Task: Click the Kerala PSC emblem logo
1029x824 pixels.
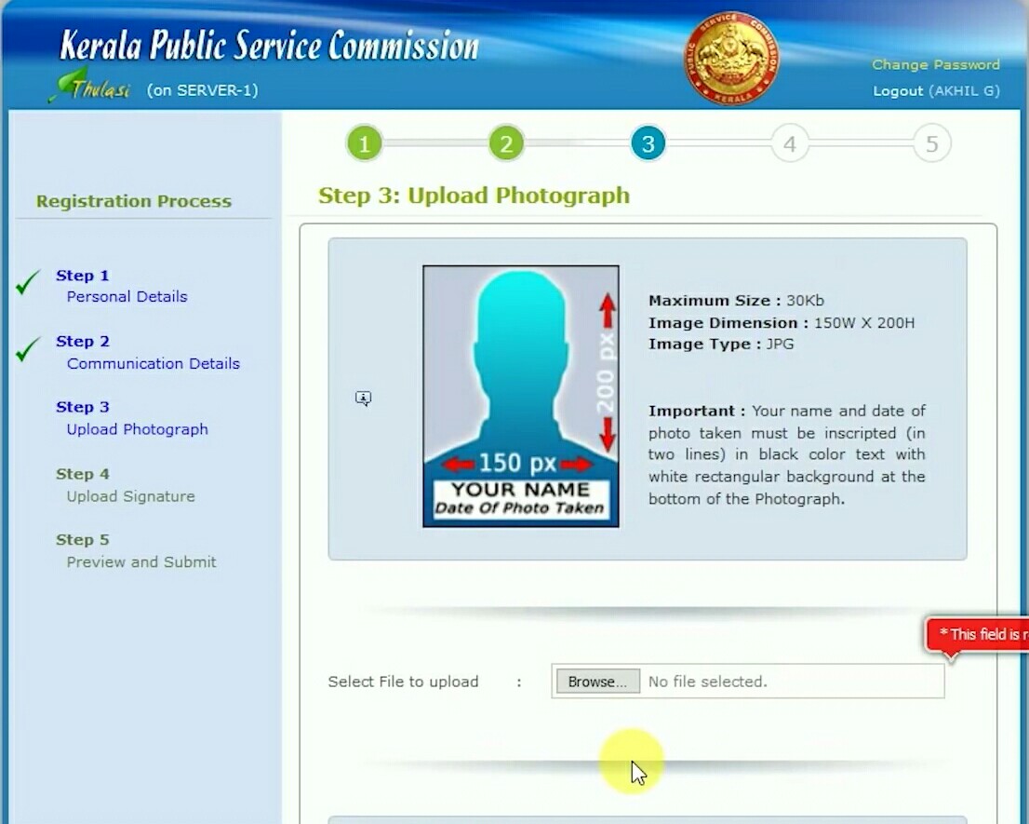Action: point(731,58)
